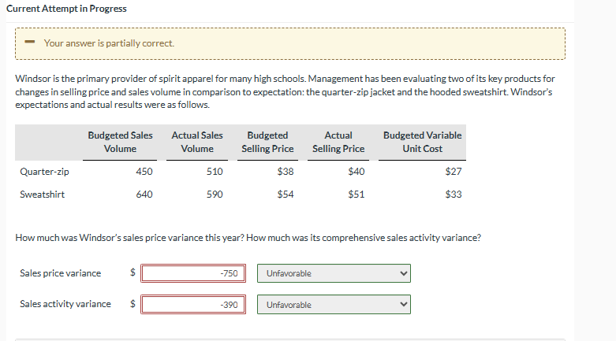Click the minus icon in the feedback banner

pos(29,42)
